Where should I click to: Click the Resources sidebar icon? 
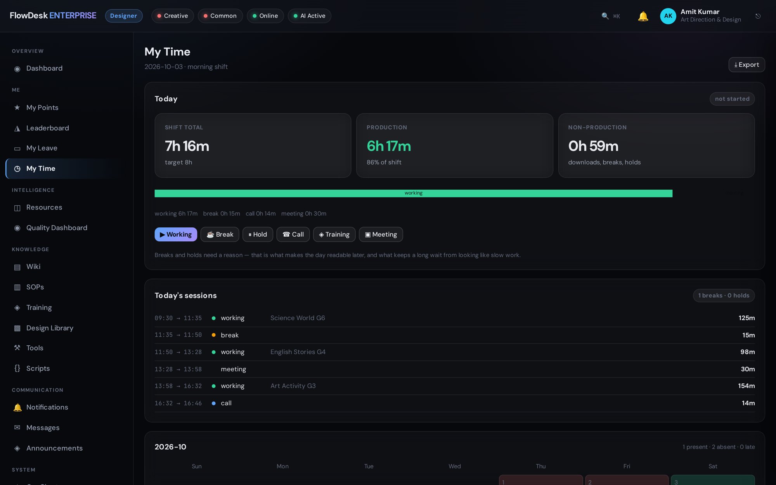(x=17, y=208)
